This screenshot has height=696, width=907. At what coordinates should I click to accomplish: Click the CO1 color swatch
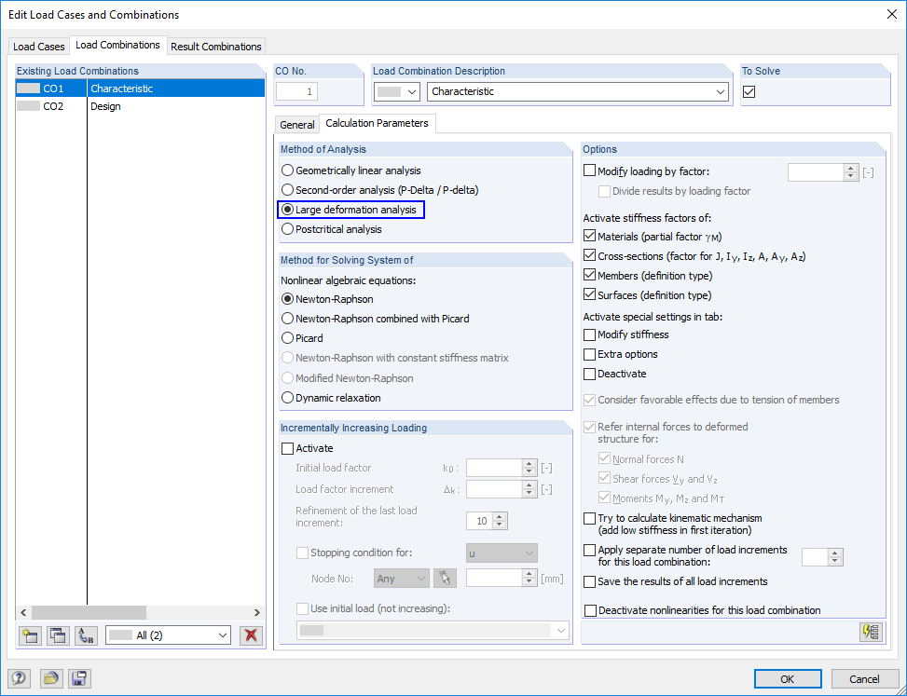coord(28,89)
